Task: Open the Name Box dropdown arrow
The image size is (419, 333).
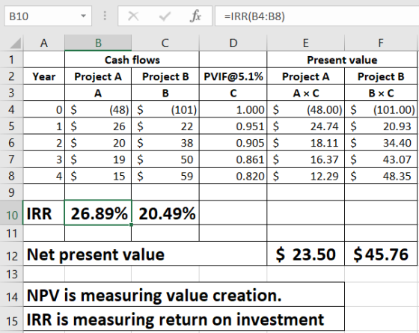Action: click(83, 16)
